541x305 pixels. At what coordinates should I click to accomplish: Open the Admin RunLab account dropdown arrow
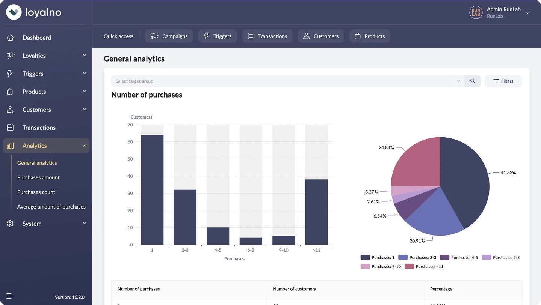pyautogui.click(x=527, y=12)
